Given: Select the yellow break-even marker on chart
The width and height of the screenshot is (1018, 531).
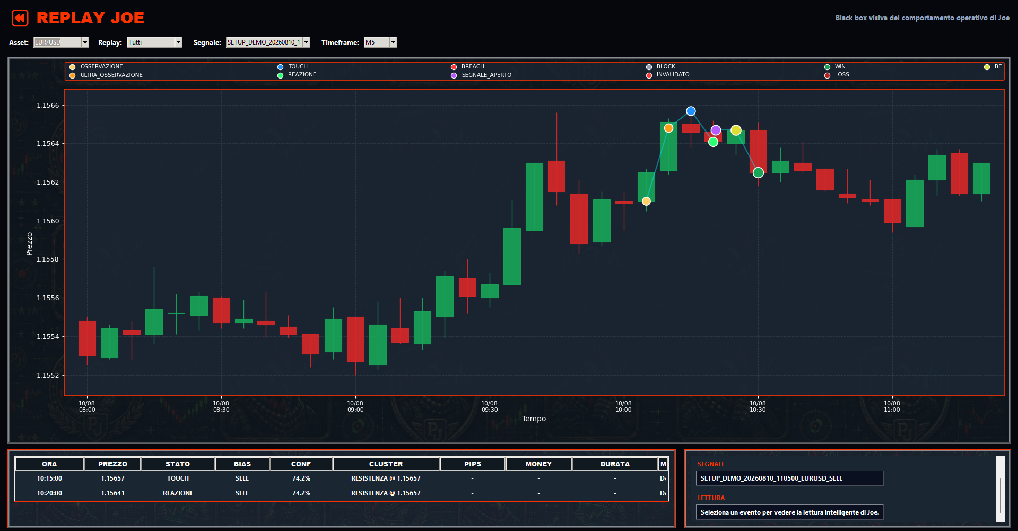Looking at the screenshot, I should tap(736, 130).
